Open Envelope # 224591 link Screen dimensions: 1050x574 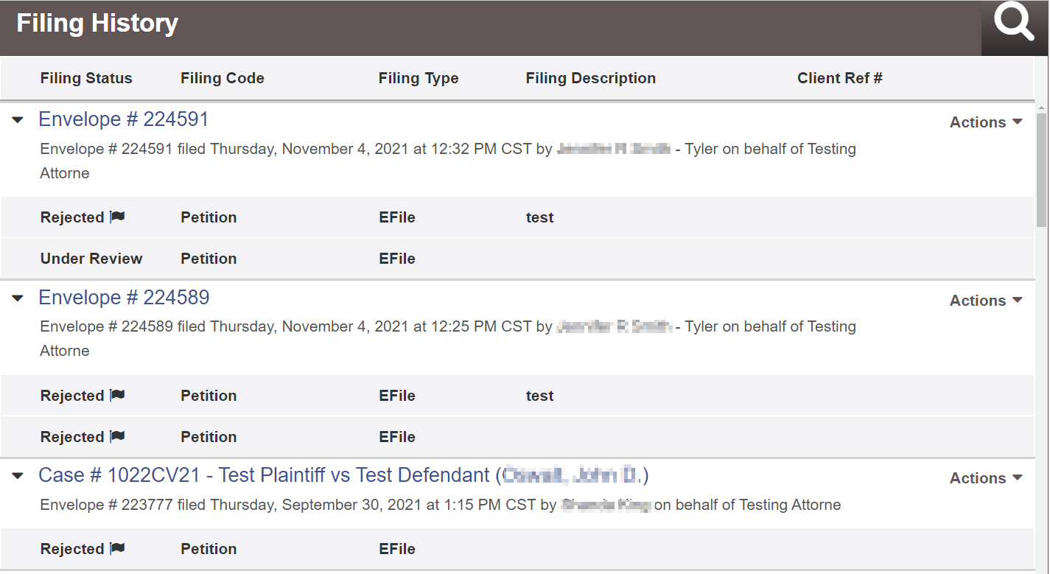pyautogui.click(x=124, y=119)
